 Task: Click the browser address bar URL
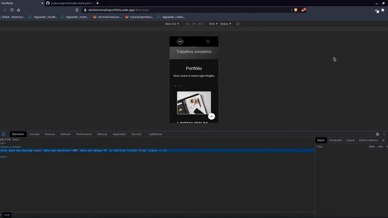tap(118, 10)
